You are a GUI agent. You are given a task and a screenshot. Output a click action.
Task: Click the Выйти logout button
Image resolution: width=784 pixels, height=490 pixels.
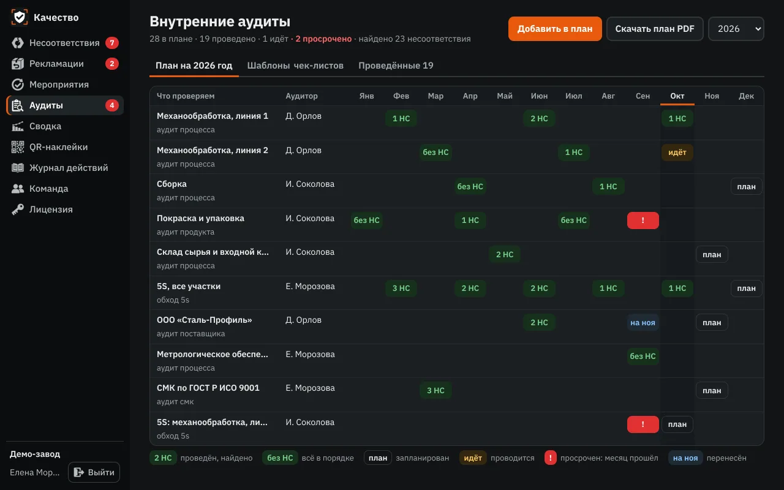94,472
